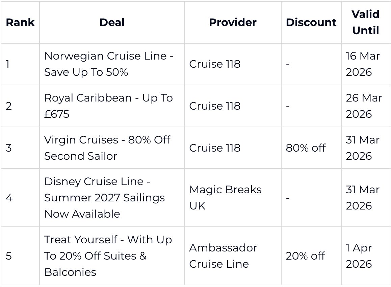Click the Valid Until column header
This screenshot has height=287, width=391.
pos(365,22)
